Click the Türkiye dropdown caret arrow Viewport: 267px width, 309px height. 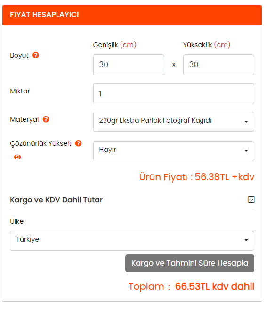coord(246,240)
